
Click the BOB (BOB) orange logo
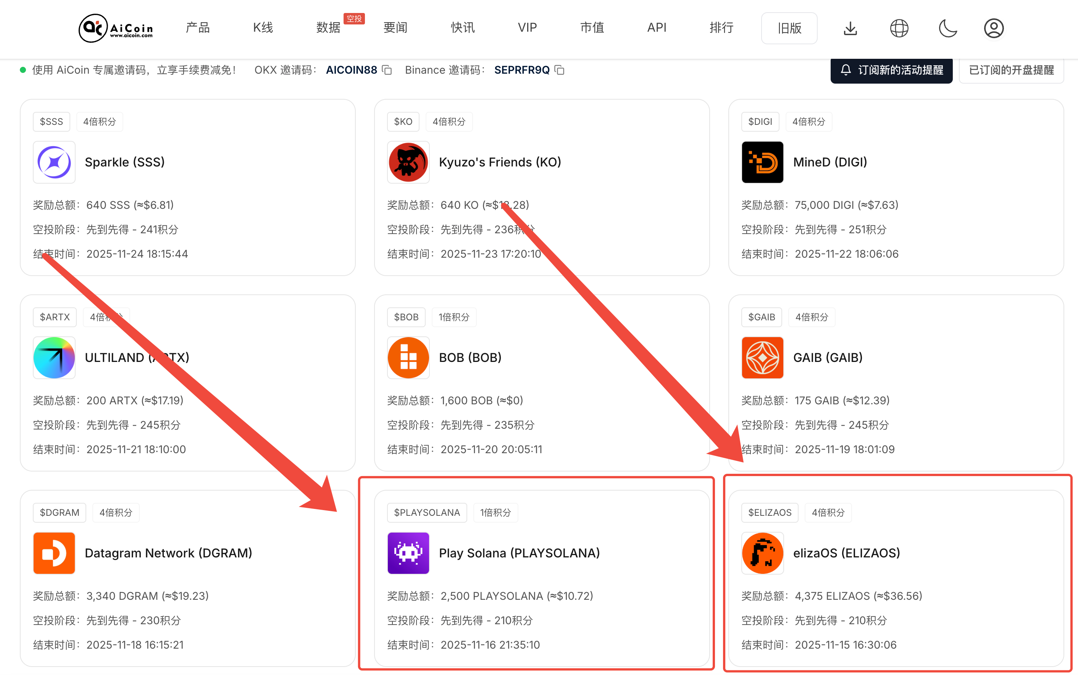click(408, 358)
